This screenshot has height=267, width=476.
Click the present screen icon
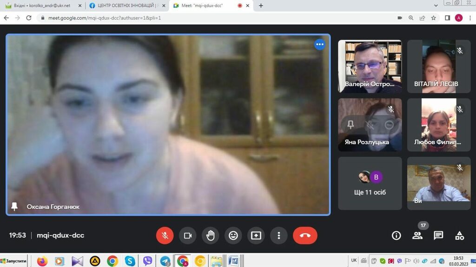(256, 235)
